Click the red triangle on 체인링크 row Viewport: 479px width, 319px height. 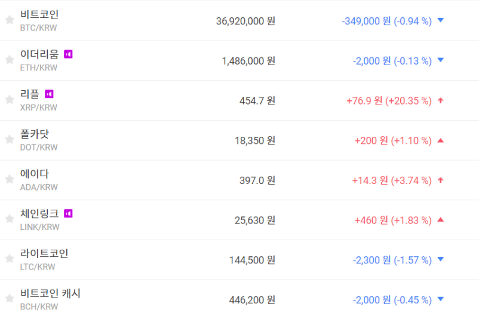click(x=441, y=220)
